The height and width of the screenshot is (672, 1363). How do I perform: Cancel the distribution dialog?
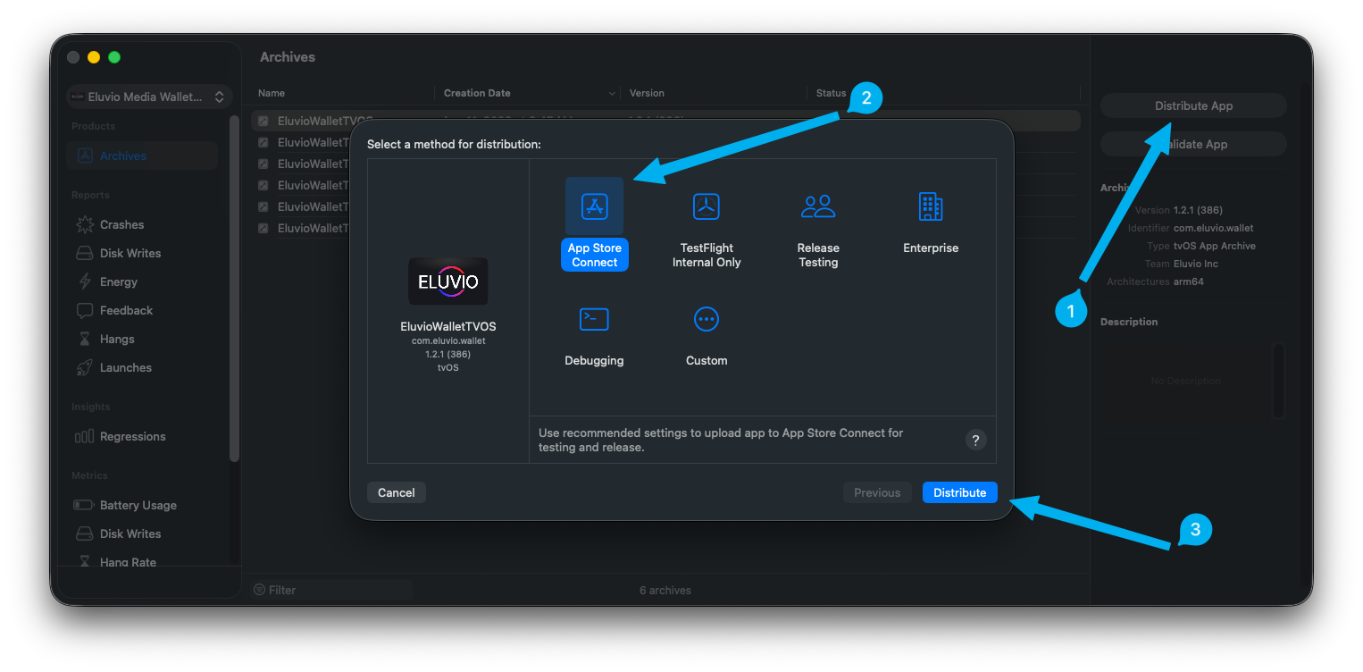(396, 492)
